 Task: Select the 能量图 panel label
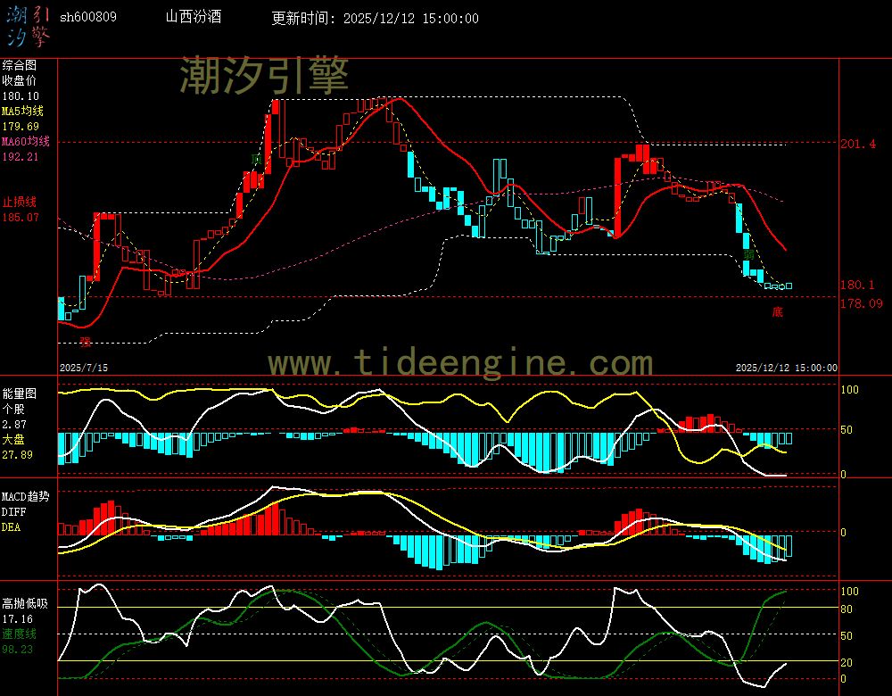[19, 393]
